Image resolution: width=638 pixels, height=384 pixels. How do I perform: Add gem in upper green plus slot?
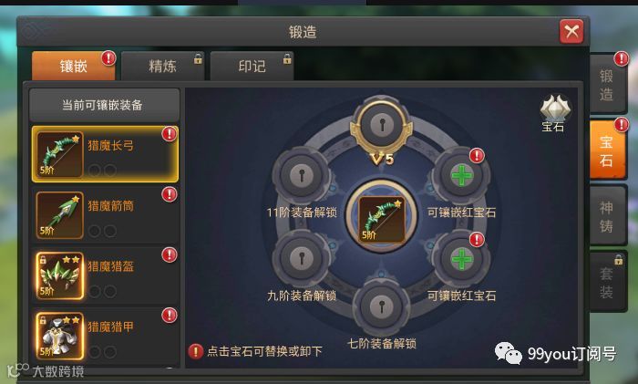[461, 176]
